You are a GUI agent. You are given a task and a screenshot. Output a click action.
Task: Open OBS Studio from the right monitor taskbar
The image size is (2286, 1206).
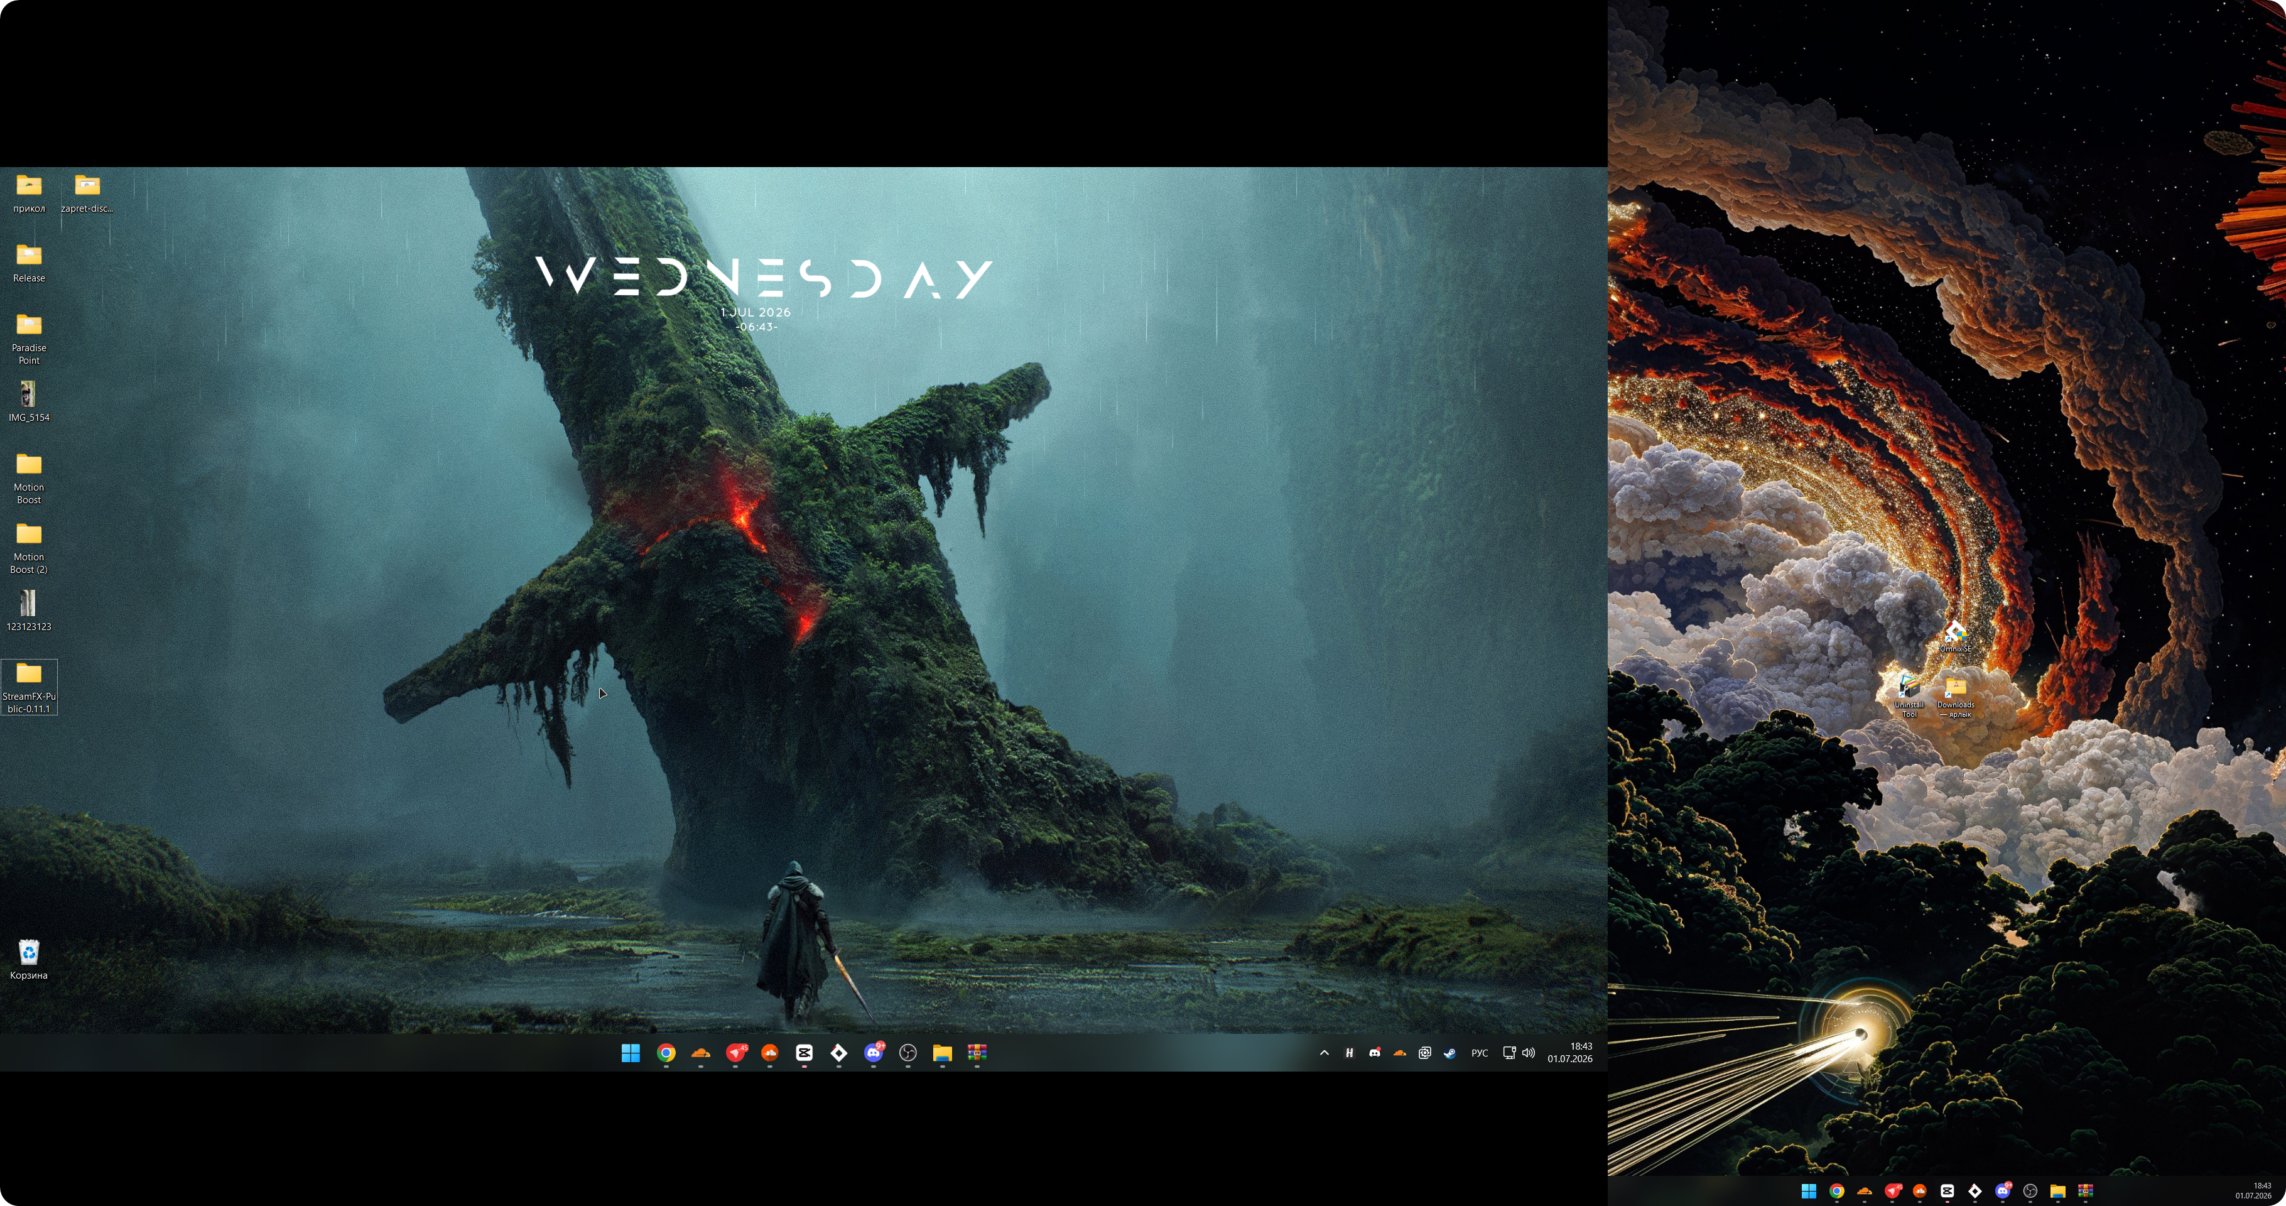(2030, 1191)
